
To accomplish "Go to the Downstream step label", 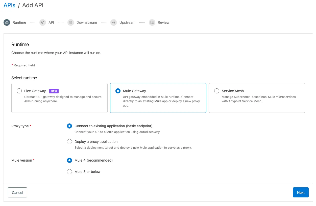I will [x=87, y=22].
